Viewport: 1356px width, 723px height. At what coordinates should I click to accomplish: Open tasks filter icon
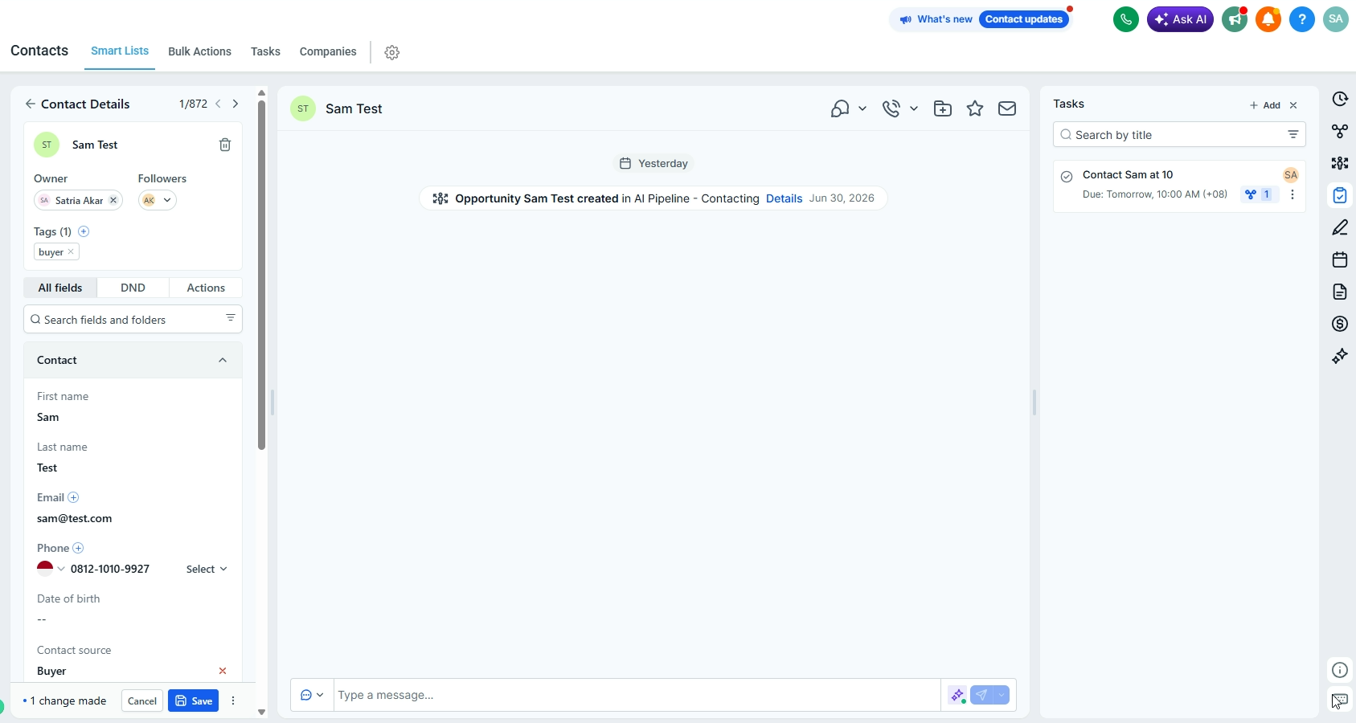click(x=1293, y=134)
